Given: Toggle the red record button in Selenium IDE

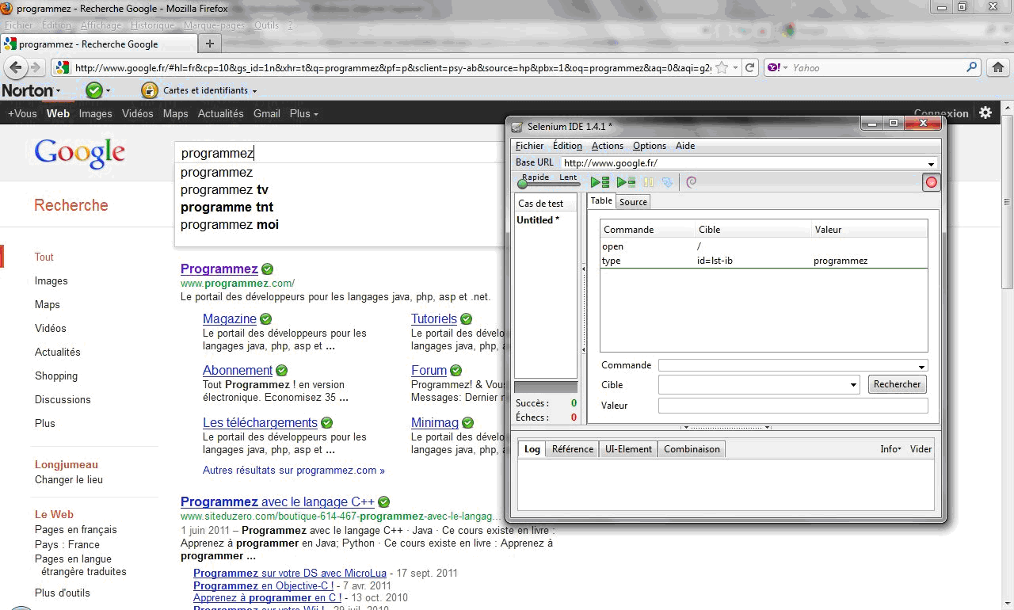Looking at the screenshot, I should click(x=931, y=182).
